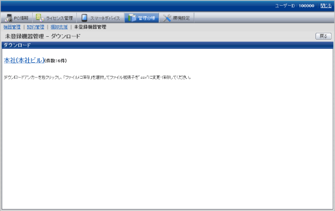
Task: Open the 棚卸支援 submenu link
Action: coord(59,27)
